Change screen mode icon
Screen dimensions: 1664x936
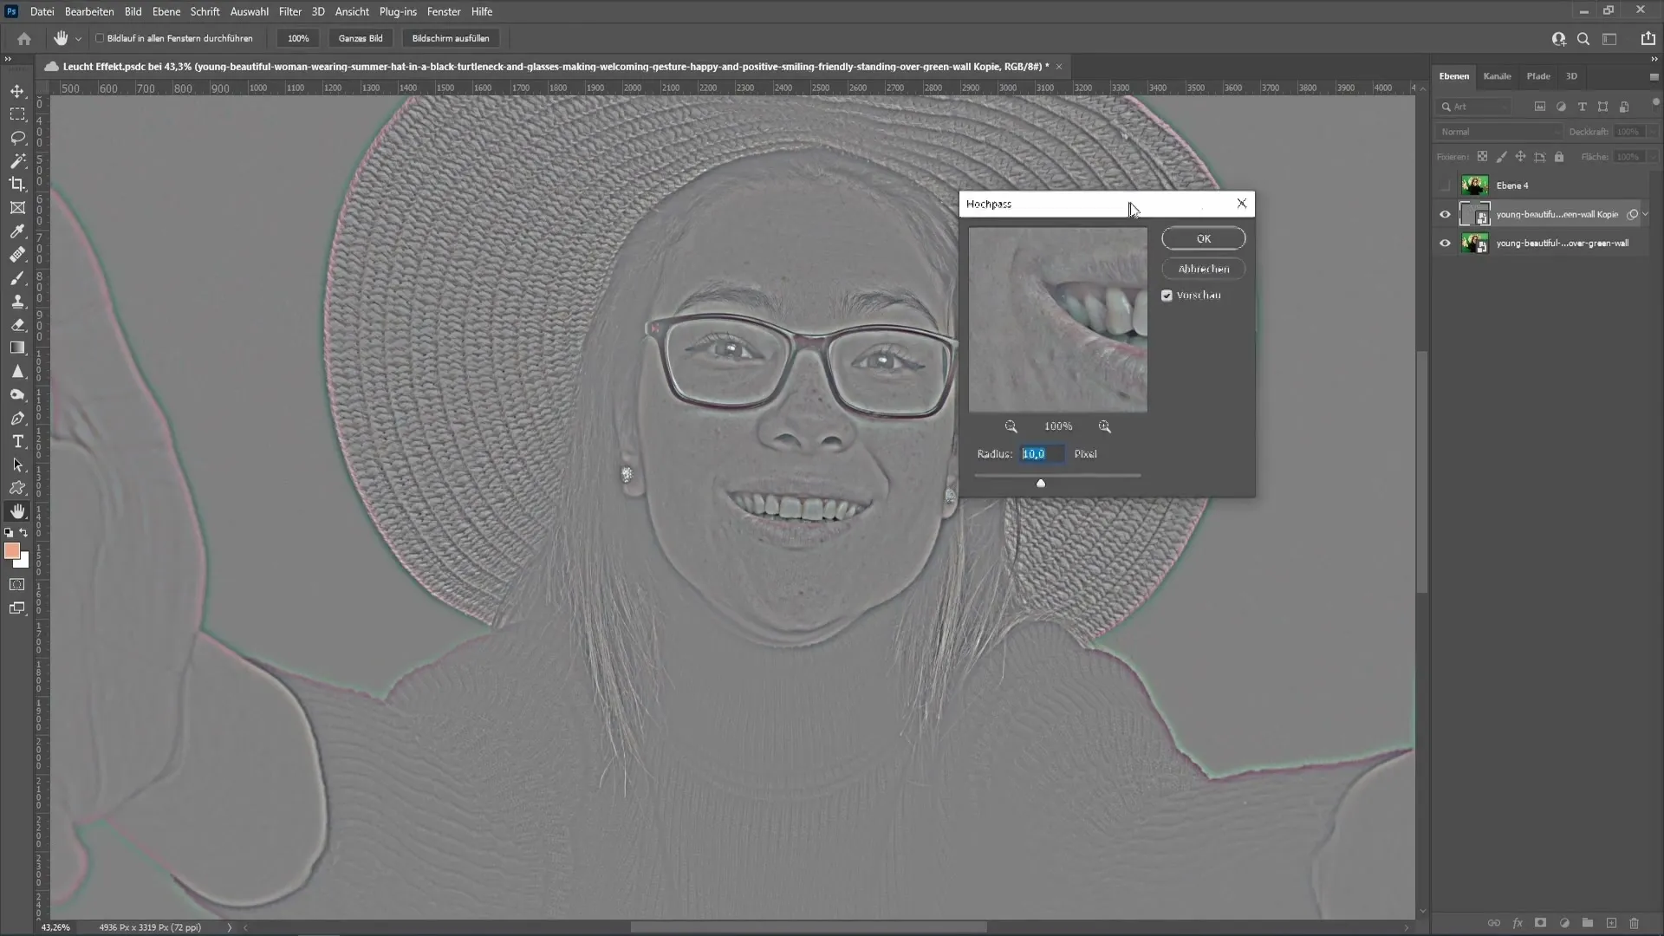point(17,608)
